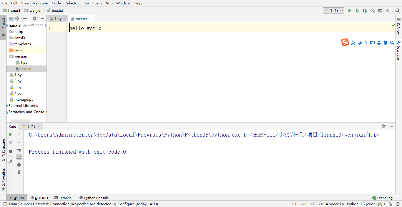Screen dimensions: 402x207
Task: Select the wenjian folder
Action: [x=21, y=56]
